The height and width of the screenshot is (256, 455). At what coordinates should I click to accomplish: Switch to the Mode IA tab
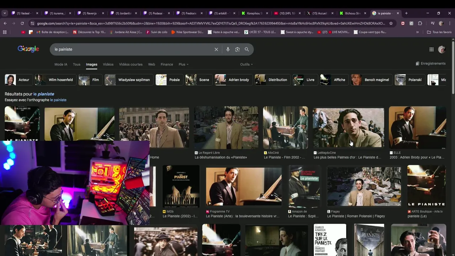(61, 64)
